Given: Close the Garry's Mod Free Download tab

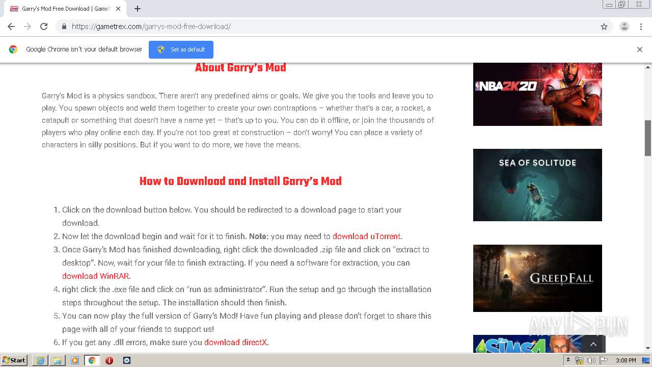Looking at the screenshot, I should (x=118, y=9).
